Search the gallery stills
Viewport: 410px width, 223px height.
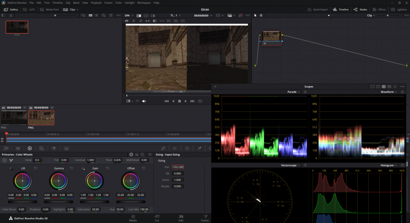click(104, 16)
